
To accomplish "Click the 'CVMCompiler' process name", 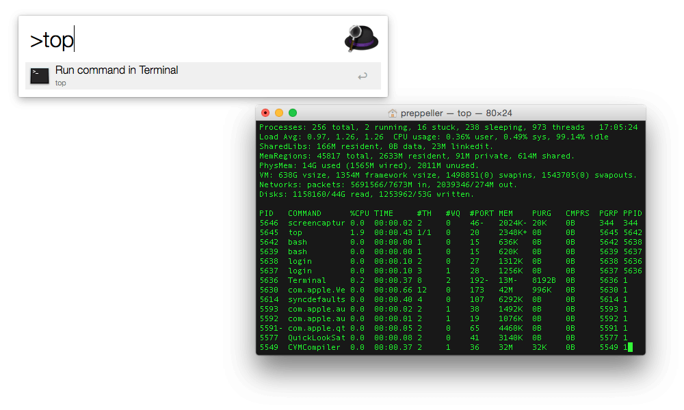I will tap(314, 348).
